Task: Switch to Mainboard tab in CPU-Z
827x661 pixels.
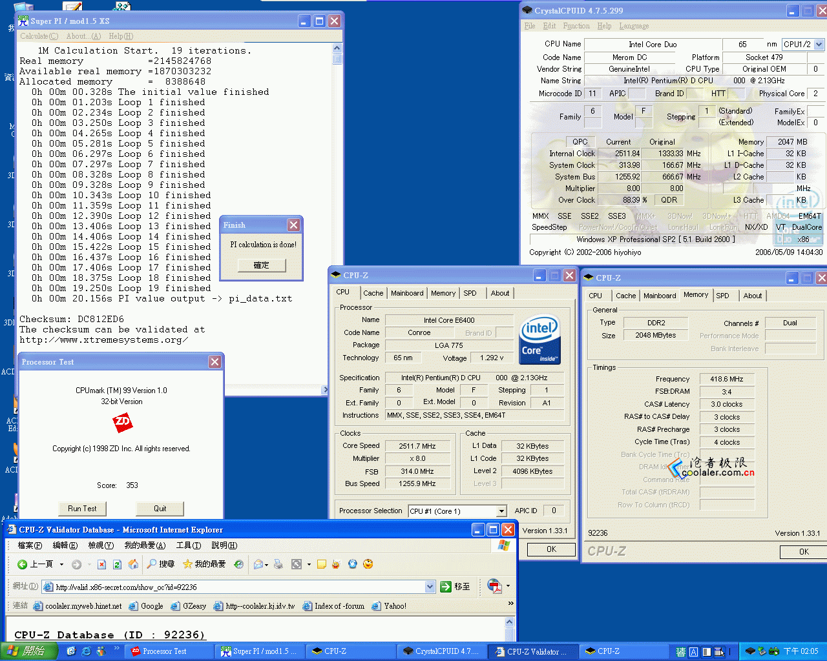Action: click(407, 293)
